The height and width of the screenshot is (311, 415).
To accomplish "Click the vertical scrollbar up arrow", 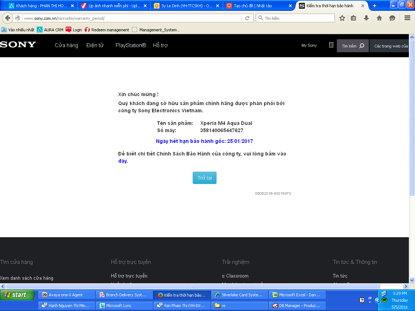I will tap(412, 37).
